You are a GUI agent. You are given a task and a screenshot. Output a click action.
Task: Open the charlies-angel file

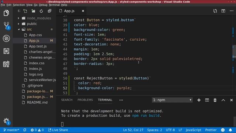(x=34, y=52)
